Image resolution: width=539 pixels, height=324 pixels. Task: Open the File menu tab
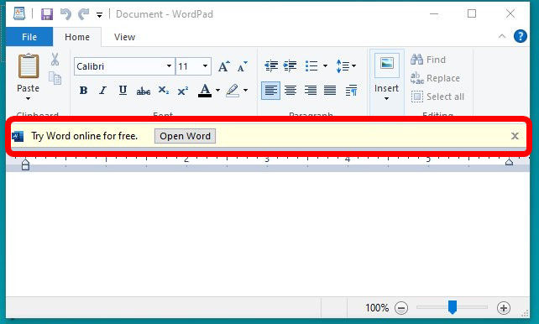coord(29,37)
